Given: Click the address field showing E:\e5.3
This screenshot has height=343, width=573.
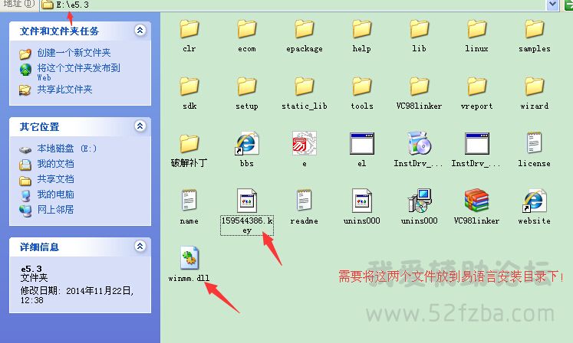Looking at the screenshot, I should click(x=293, y=5).
